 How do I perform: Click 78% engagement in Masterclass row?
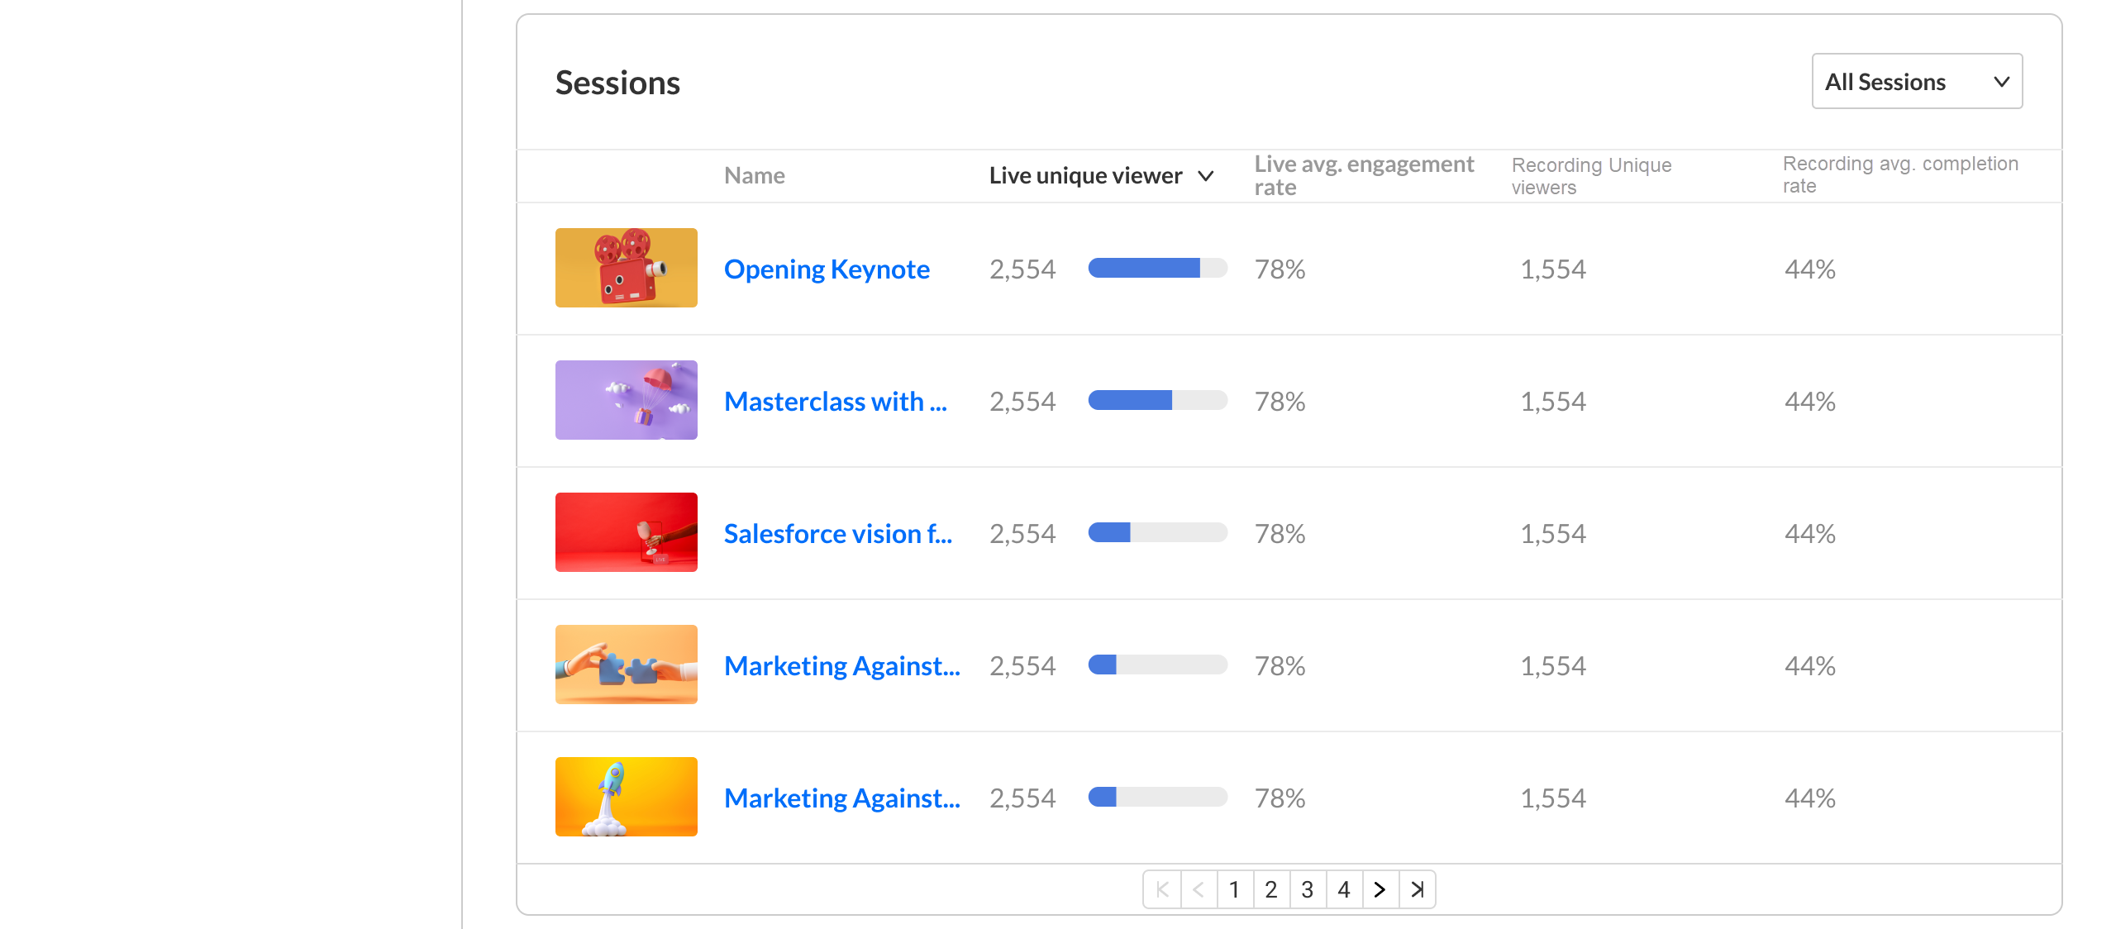[x=1280, y=401]
